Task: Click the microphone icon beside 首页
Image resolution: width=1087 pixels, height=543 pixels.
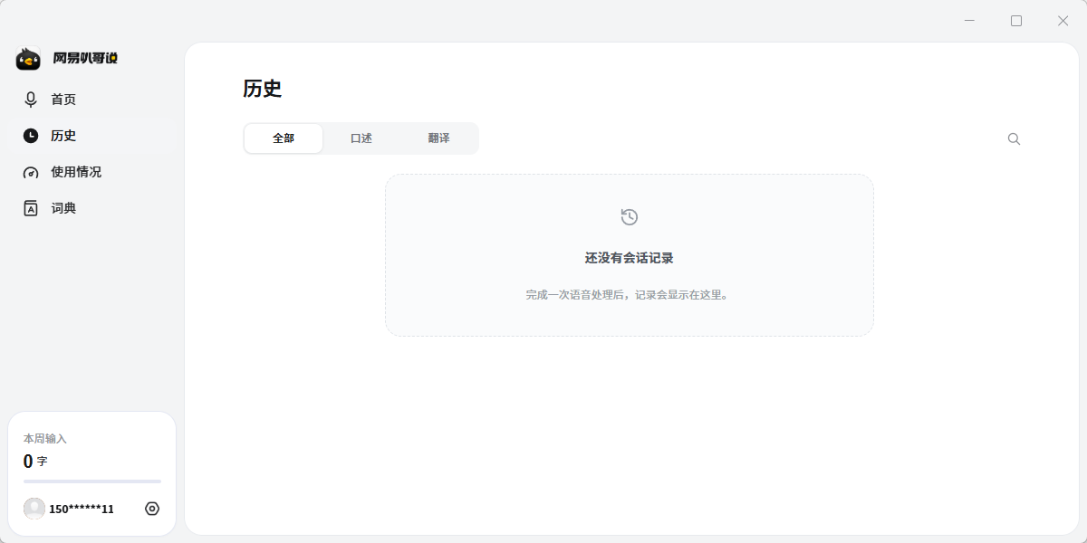Action: tap(31, 100)
